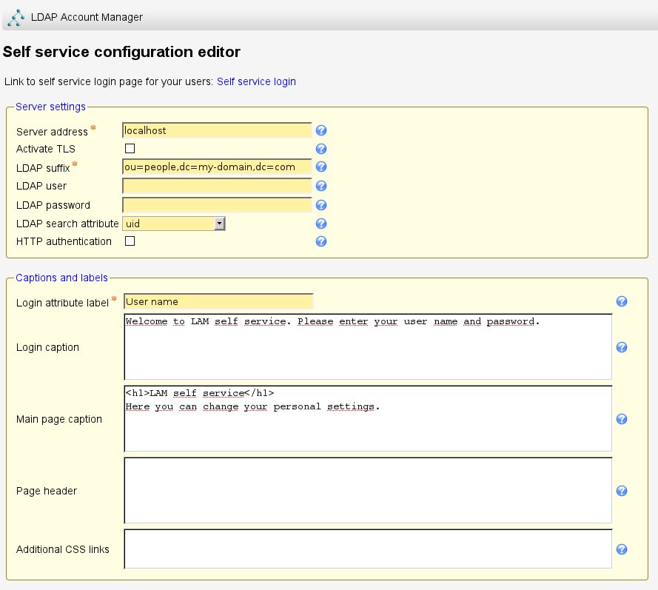Focus the Server address input field

coord(217,130)
